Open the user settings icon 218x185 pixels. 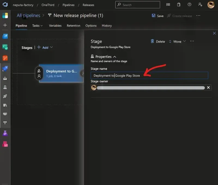click(x=200, y=5)
